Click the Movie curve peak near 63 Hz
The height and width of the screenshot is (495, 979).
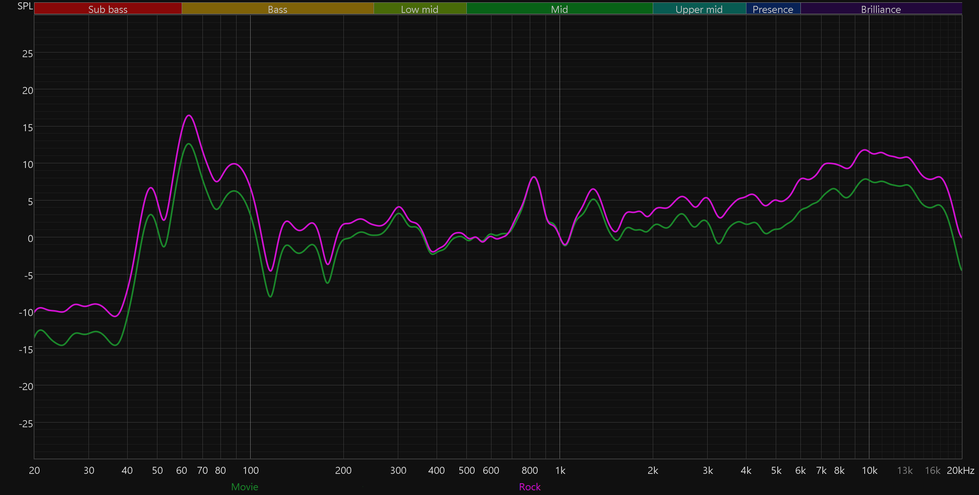pyautogui.click(x=189, y=144)
